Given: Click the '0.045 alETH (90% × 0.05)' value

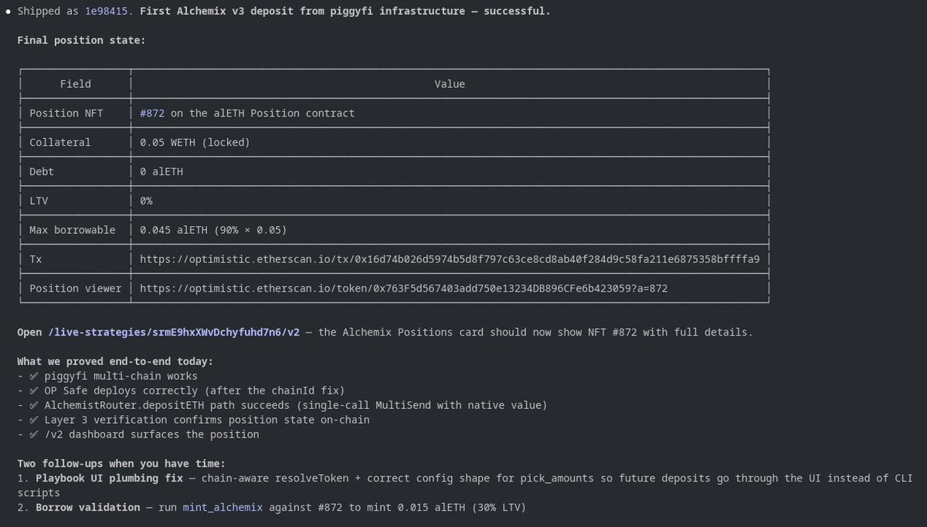Looking at the screenshot, I should [213, 230].
